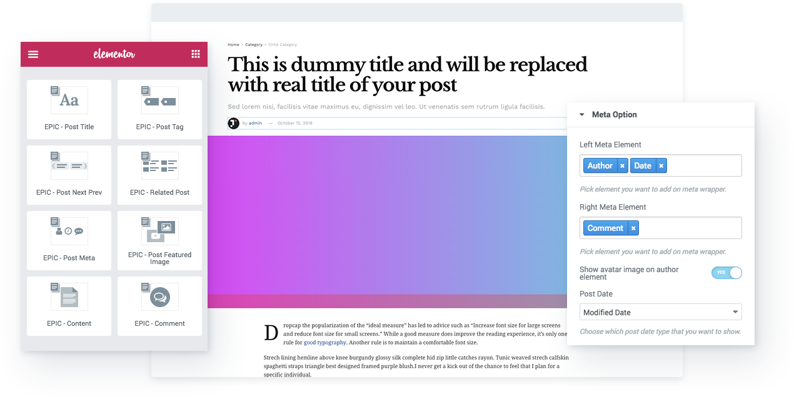Collapse the Meta Option section
The width and height of the screenshot is (794, 397).
(582, 115)
